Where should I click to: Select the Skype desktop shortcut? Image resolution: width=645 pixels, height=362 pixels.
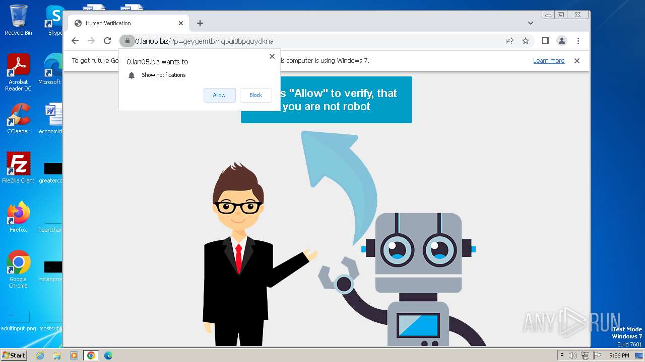(x=54, y=20)
